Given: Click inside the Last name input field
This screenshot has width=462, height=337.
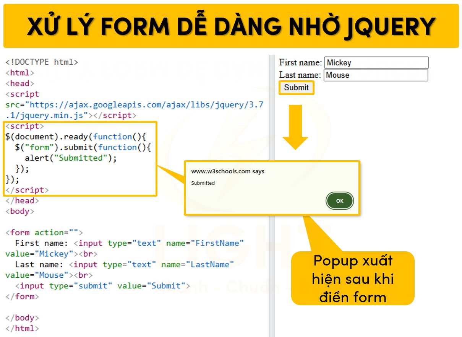Looking at the screenshot, I should click(376, 75).
